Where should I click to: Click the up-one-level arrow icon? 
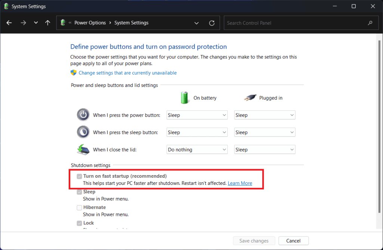coord(48,23)
